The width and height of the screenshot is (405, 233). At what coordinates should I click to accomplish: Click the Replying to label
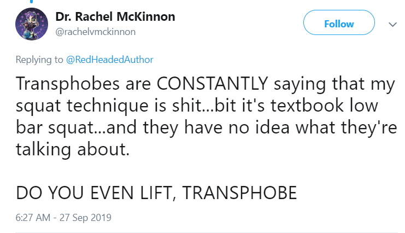point(39,60)
